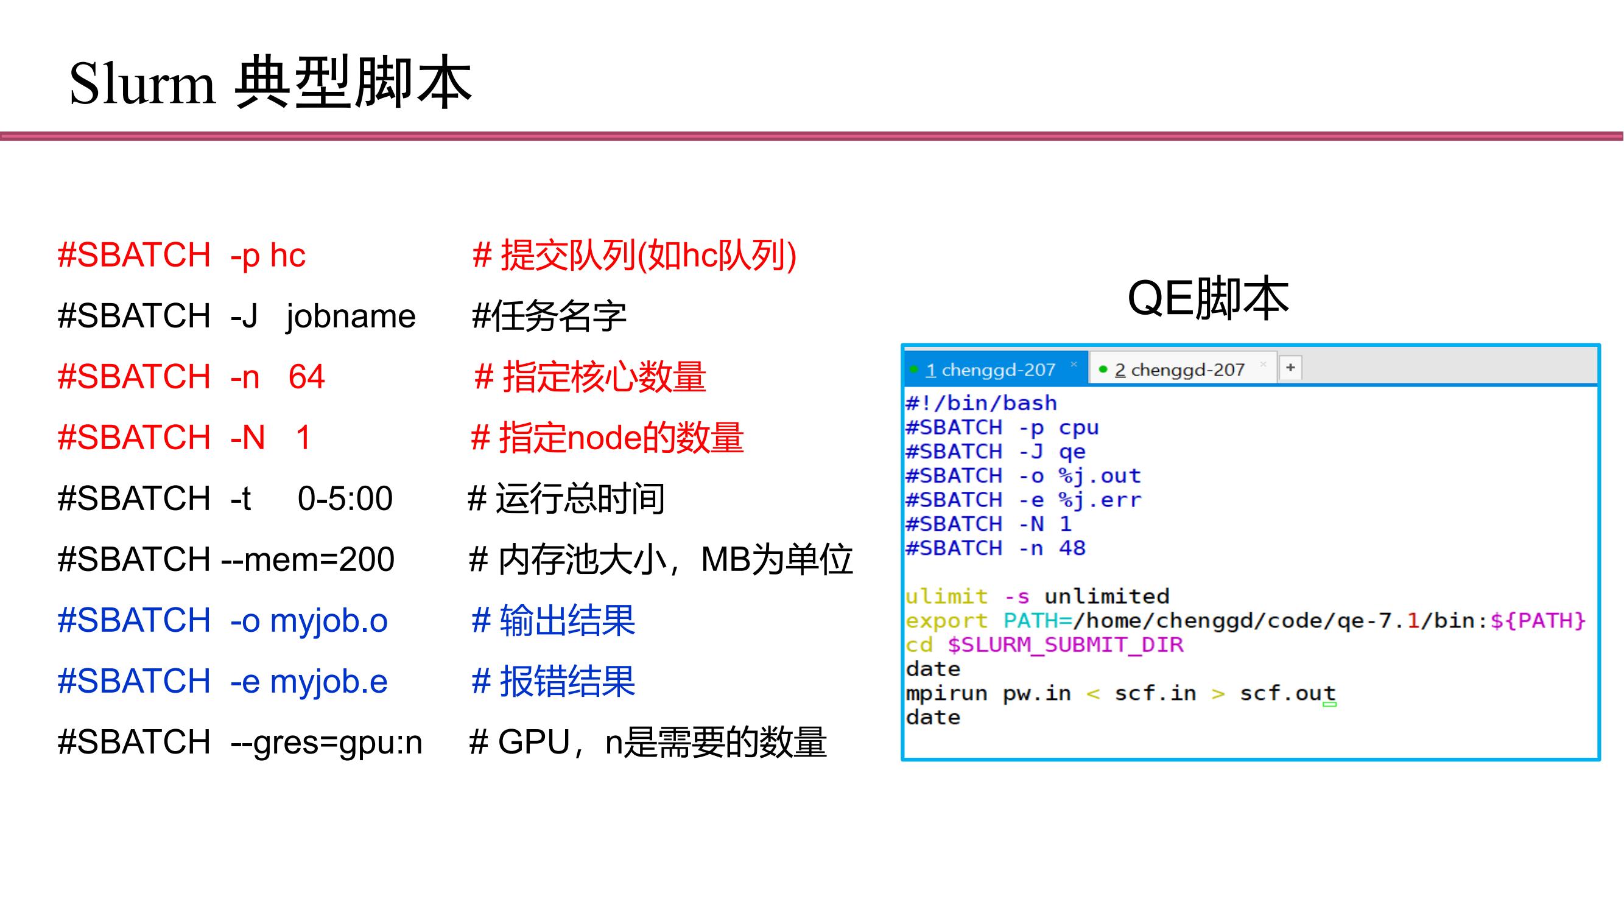Click the comment '#任务名字'
1624x913 pixels.
pos(549,317)
